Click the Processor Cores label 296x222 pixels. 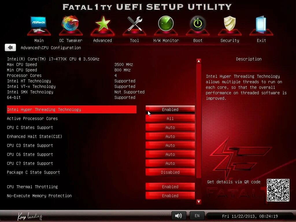tap(24, 75)
